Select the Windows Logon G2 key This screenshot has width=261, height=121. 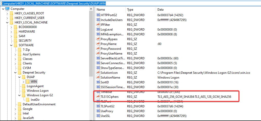coord(40,95)
